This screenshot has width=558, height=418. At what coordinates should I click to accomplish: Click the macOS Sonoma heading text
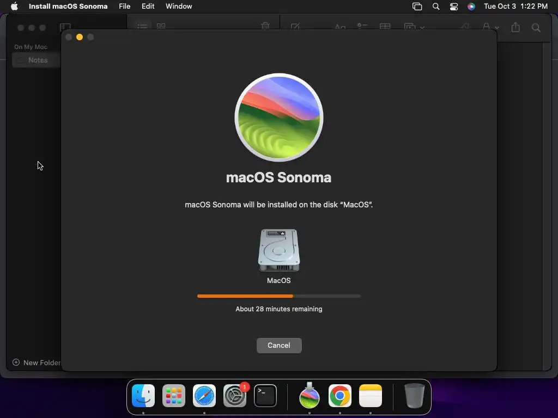click(278, 177)
